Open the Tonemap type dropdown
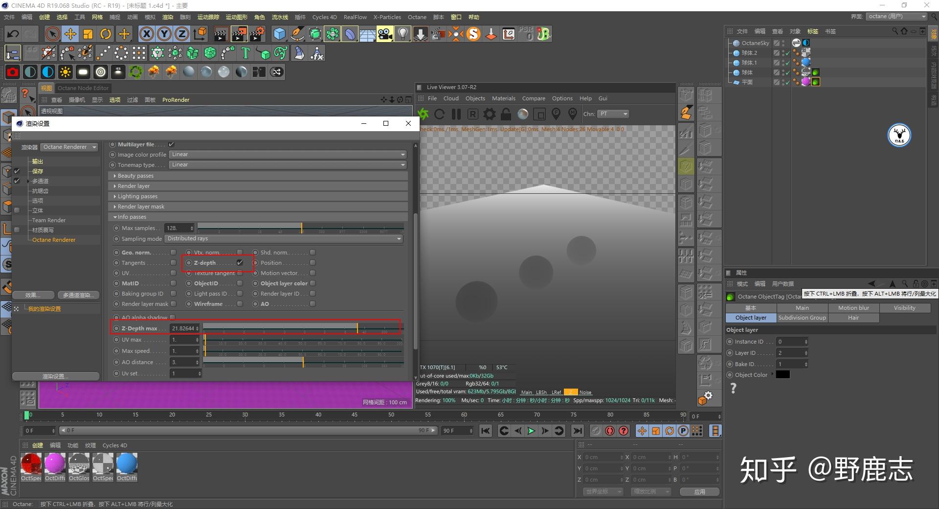Image resolution: width=939 pixels, height=509 pixels. coord(288,165)
